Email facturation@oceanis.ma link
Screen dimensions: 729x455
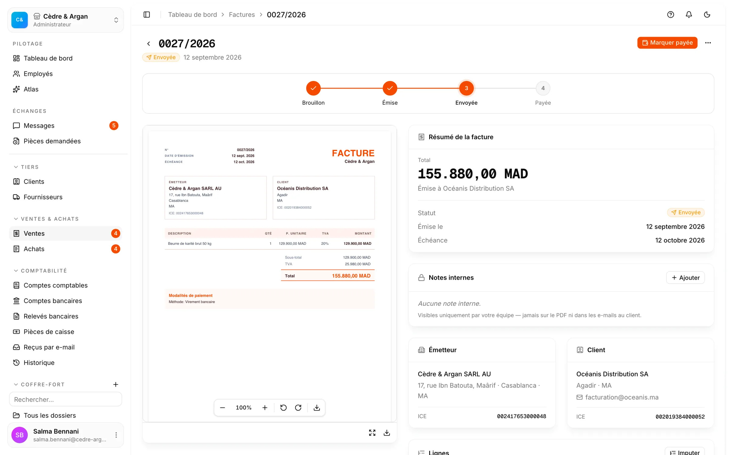(621, 397)
